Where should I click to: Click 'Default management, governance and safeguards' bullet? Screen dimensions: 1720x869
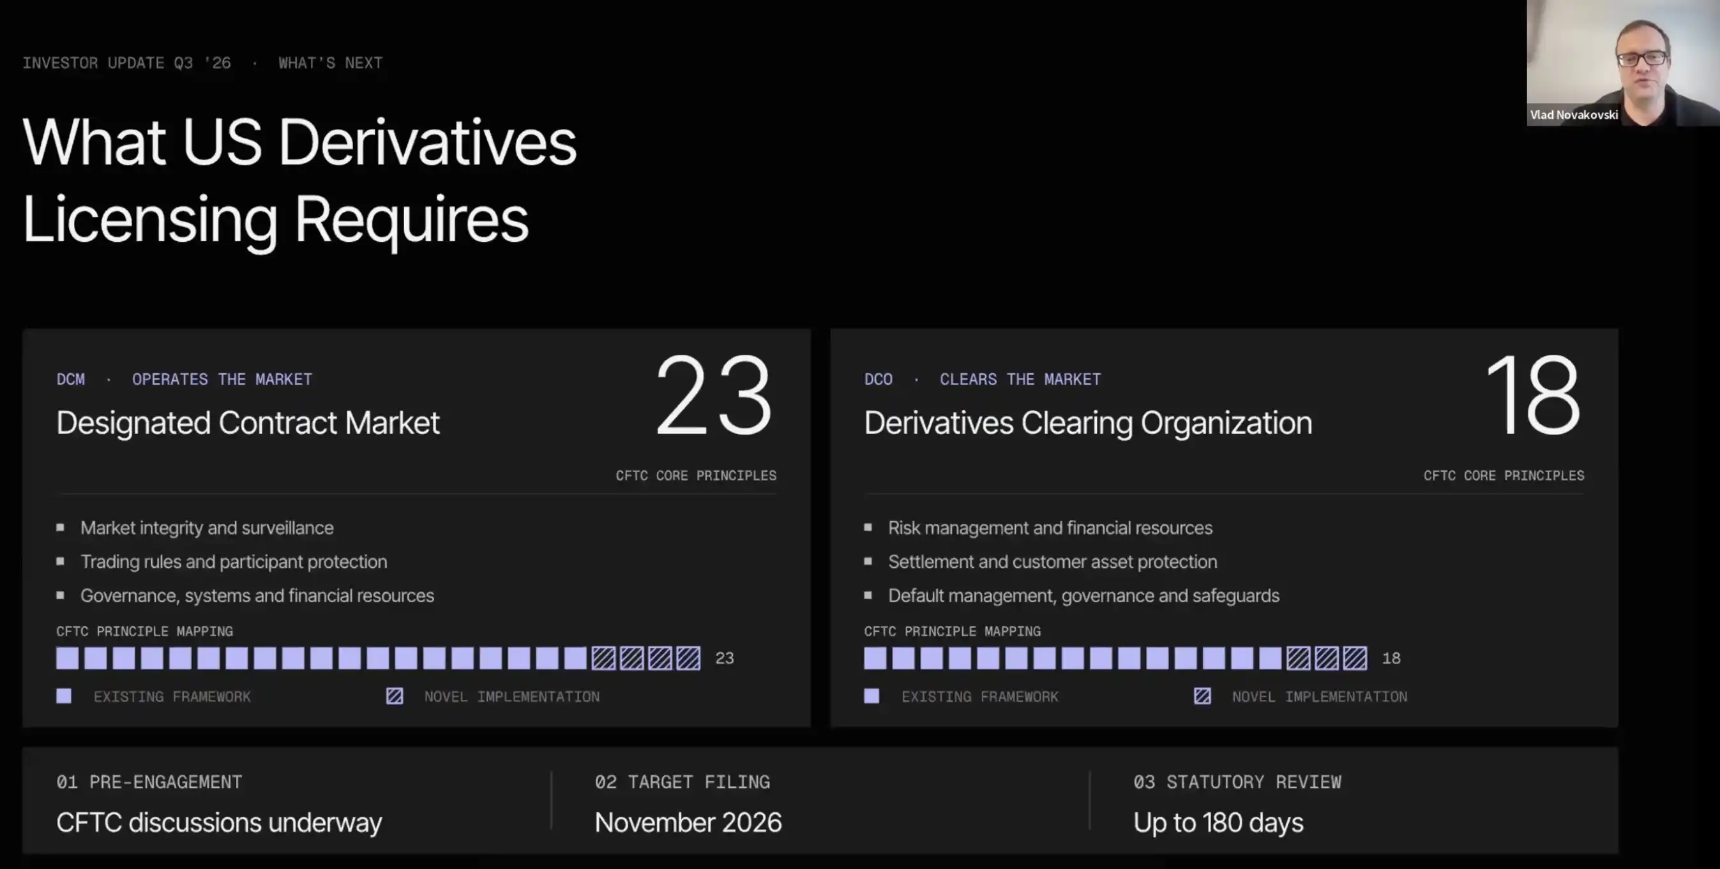point(1083,595)
